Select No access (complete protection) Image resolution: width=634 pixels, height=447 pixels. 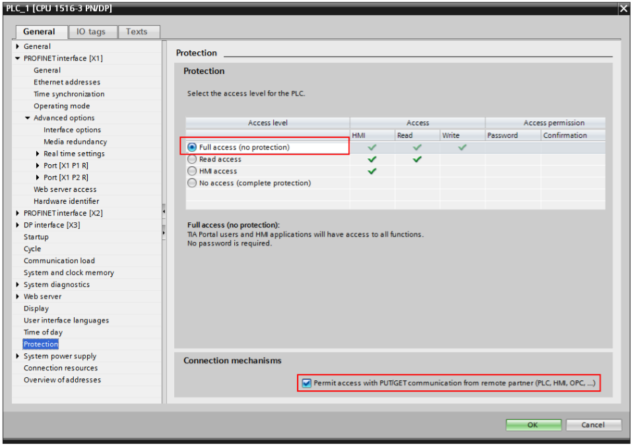point(192,183)
